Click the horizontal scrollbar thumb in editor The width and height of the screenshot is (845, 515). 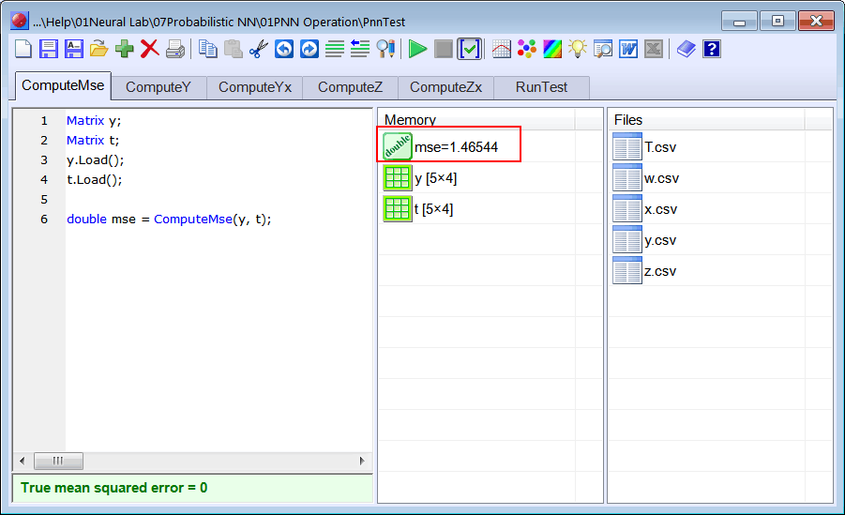click(58, 462)
